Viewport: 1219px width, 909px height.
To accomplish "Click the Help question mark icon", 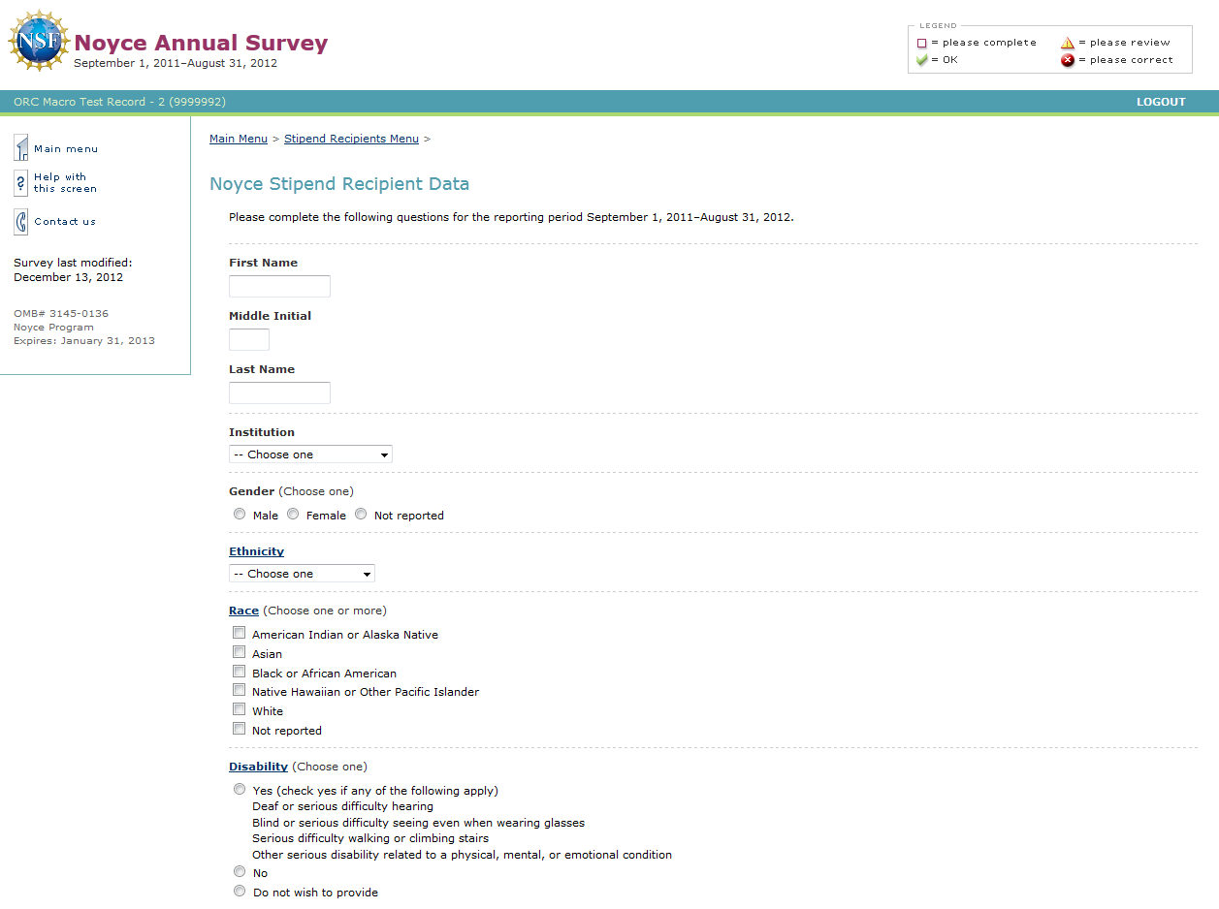I will pyautogui.click(x=20, y=183).
